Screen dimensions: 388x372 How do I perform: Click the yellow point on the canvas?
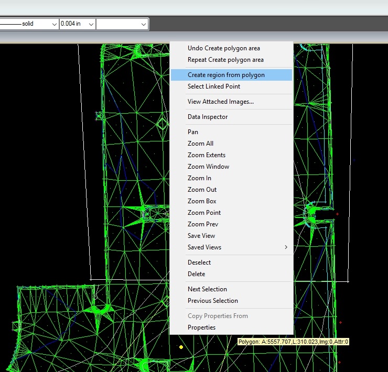tap(181, 347)
